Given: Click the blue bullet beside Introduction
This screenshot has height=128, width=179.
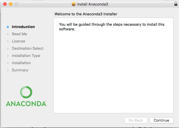Looking at the screenshot, I should [x=8, y=27].
